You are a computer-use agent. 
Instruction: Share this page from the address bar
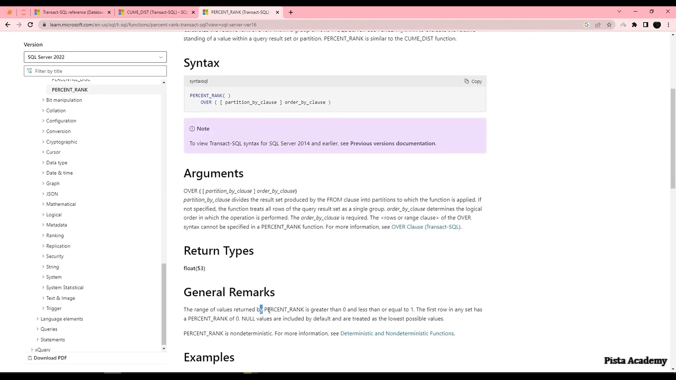[x=598, y=25]
